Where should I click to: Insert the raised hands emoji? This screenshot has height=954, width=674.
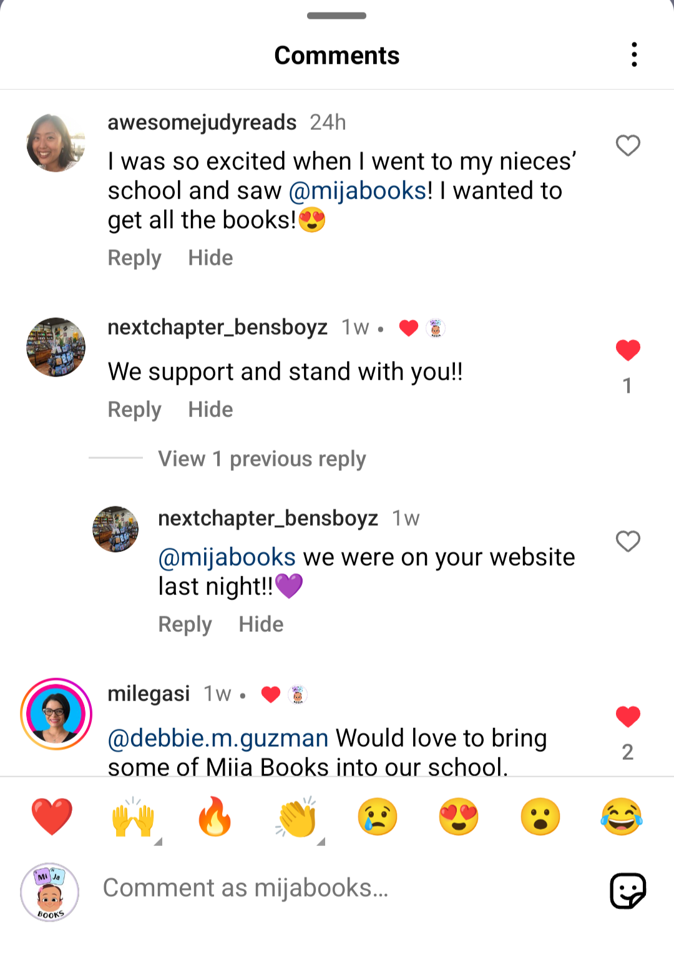pyautogui.click(x=133, y=817)
